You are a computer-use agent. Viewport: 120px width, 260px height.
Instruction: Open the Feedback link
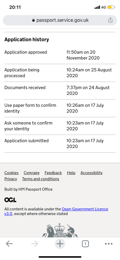click(53, 173)
